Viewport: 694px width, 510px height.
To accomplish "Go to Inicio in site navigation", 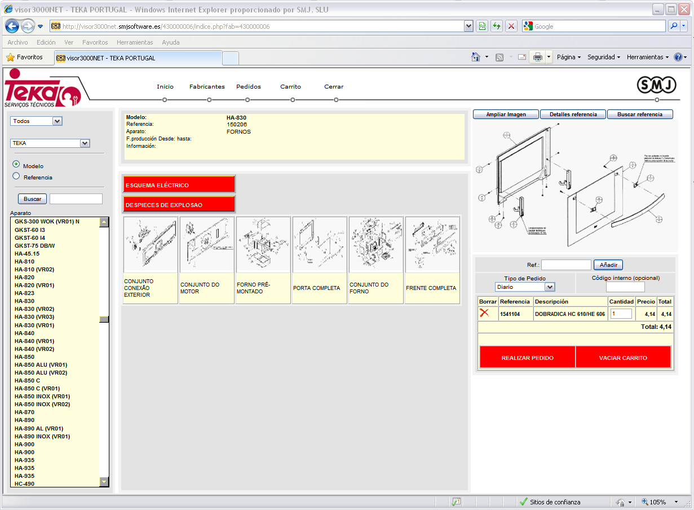I will point(165,87).
